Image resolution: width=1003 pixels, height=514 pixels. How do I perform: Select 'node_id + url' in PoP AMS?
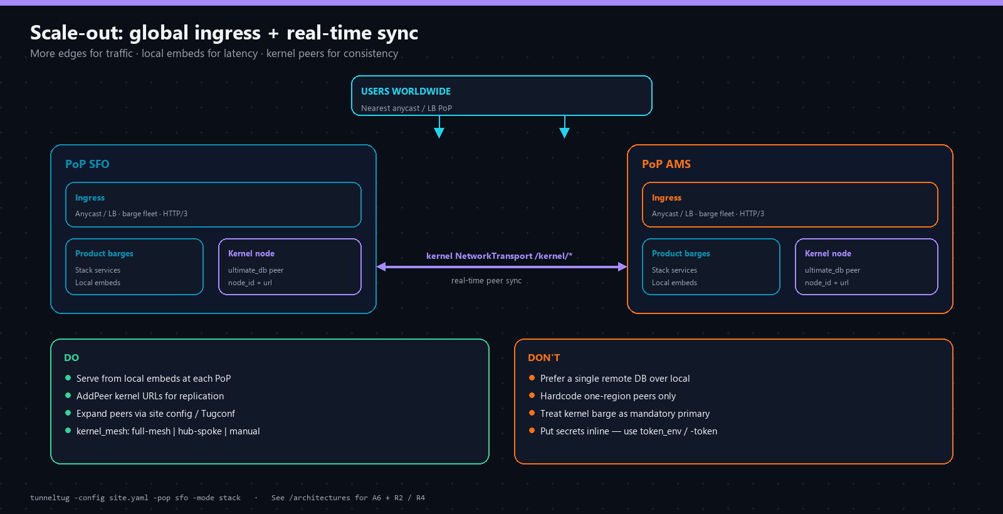[827, 283]
